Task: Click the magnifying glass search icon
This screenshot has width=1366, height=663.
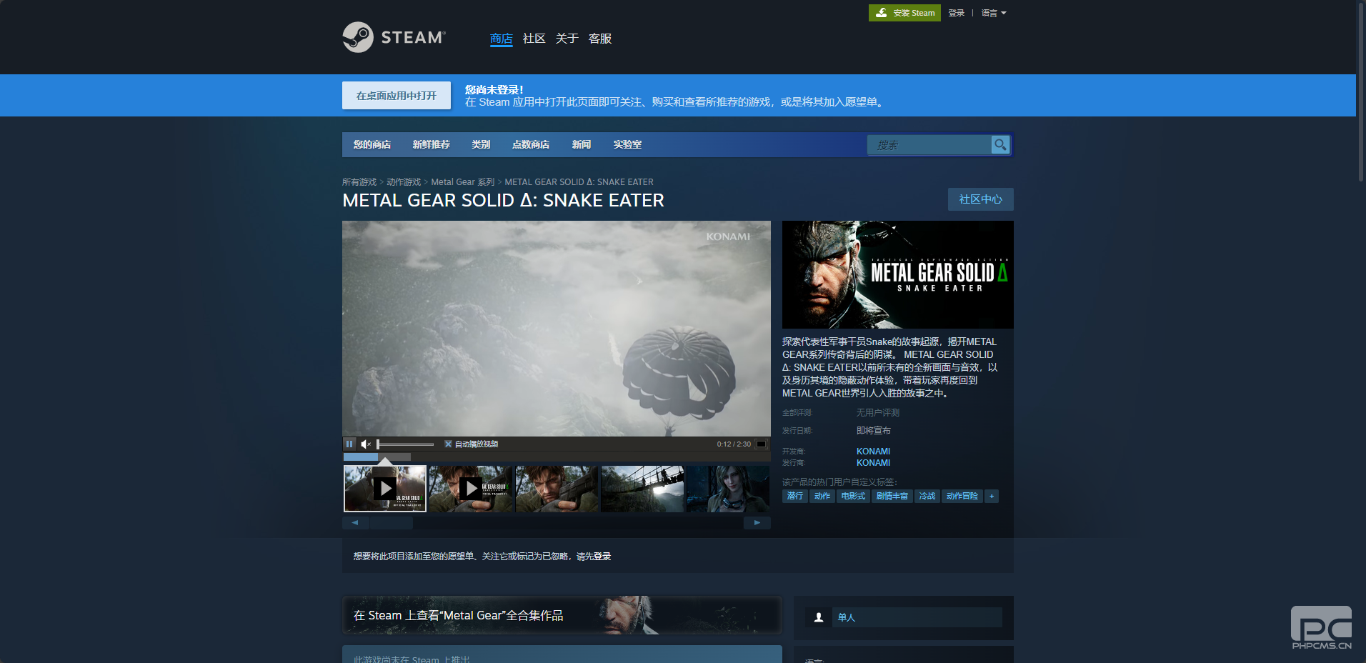Action: 1000,145
